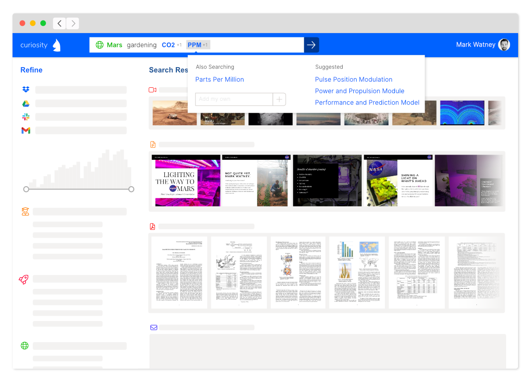Select the Google Drive source icon
Viewport: 532px width, 382px height.
click(26, 103)
